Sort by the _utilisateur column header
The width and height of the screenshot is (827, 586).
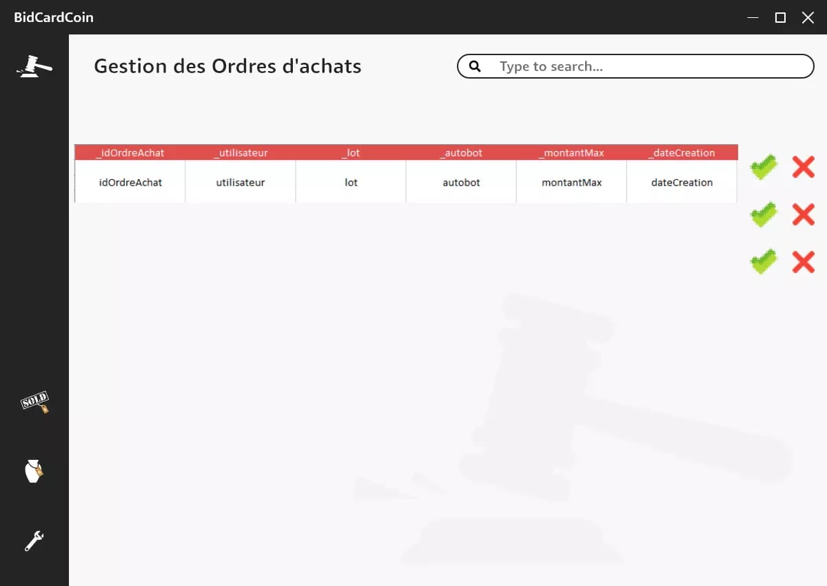pyautogui.click(x=241, y=152)
